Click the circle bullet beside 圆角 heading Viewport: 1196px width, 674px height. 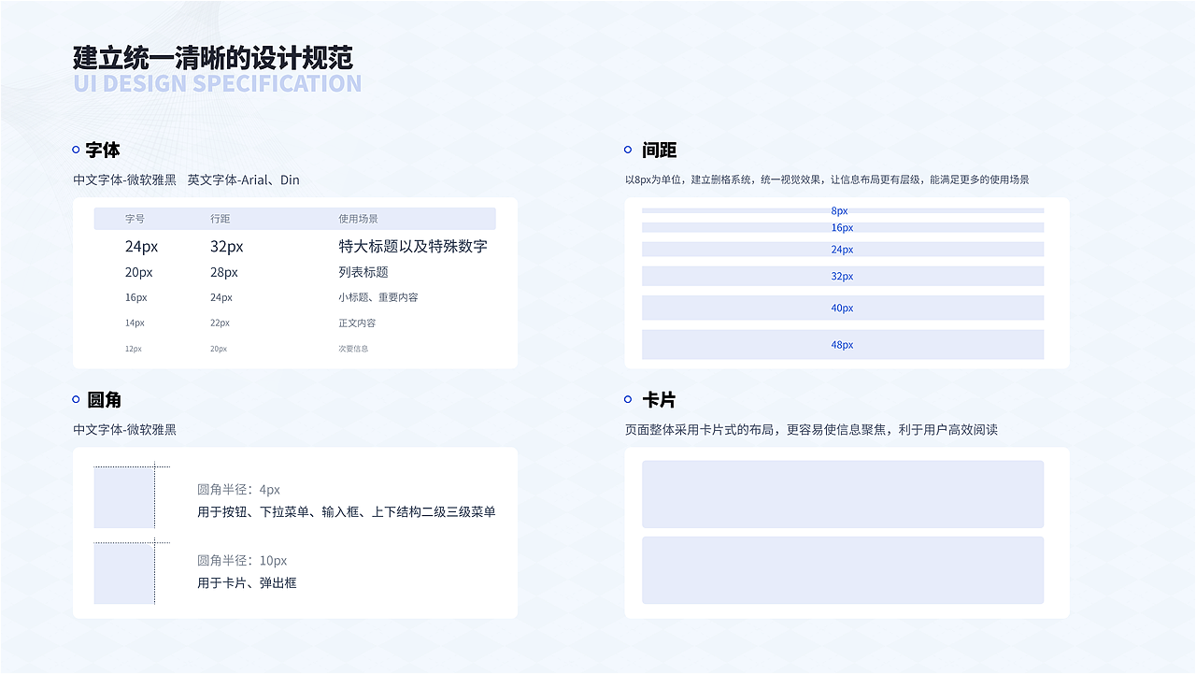point(75,398)
